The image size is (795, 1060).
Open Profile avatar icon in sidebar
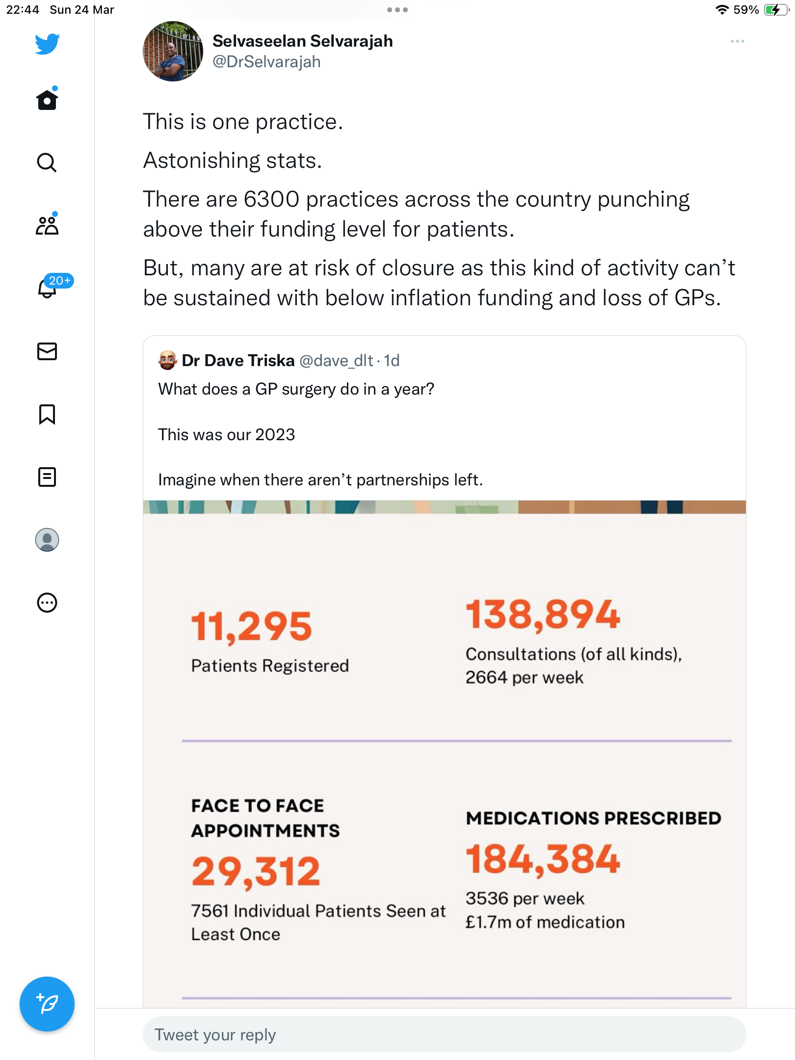(x=47, y=540)
